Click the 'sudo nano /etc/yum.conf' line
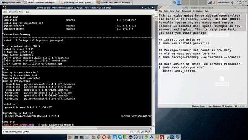 181,67
